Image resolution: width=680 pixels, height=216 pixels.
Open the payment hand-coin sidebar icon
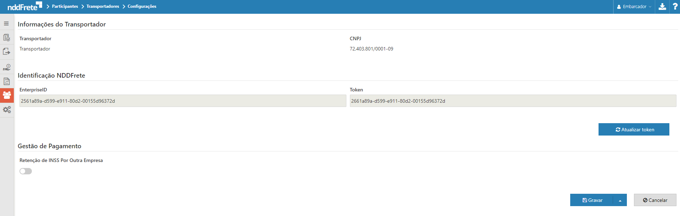point(6,67)
